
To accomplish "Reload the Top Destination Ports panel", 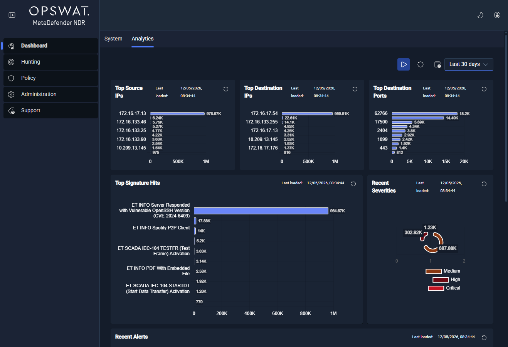I will pos(484,89).
